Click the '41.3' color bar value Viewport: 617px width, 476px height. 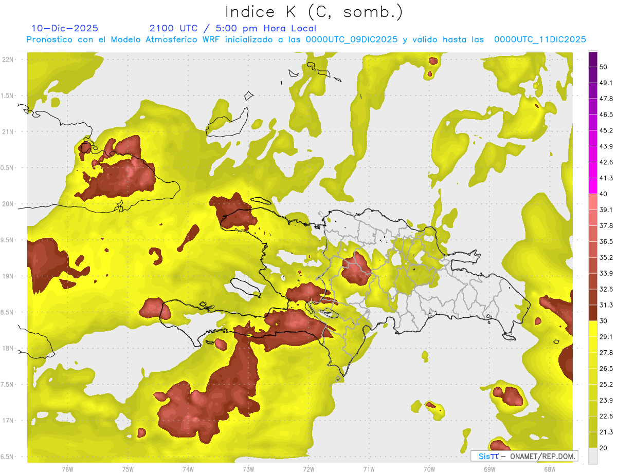pos(606,178)
